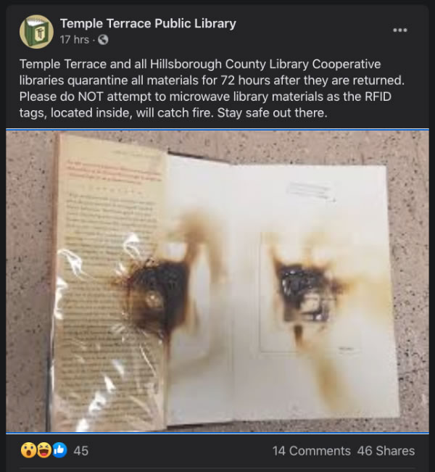Click the haha reaction emoji
This screenshot has height=472, width=435.
pyautogui.click(x=44, y=450)
